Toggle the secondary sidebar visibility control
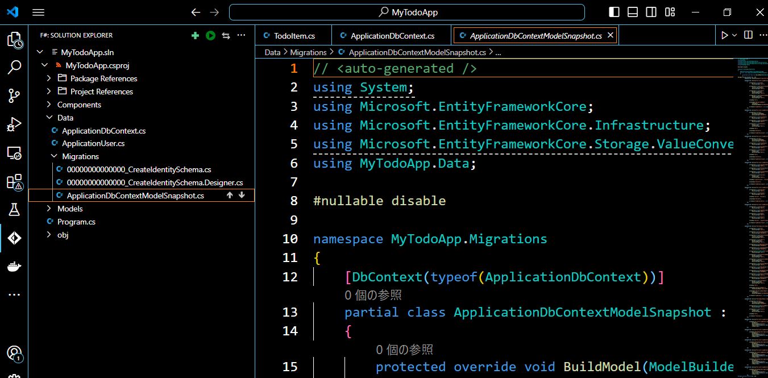768x378 pixels. click(x=651, y=11)
